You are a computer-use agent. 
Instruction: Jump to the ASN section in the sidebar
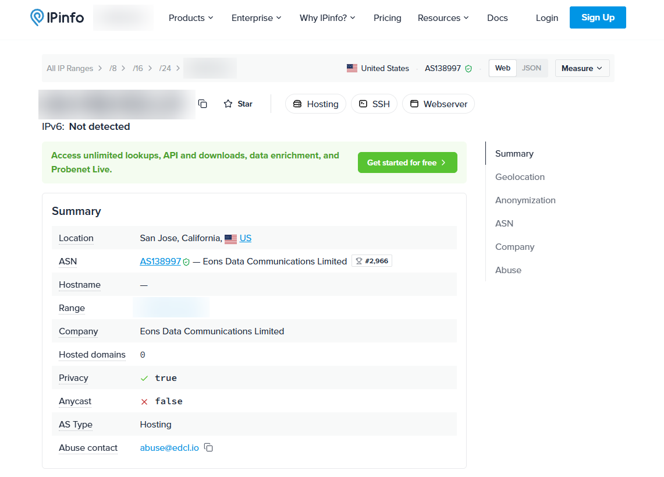pos(505,224)
